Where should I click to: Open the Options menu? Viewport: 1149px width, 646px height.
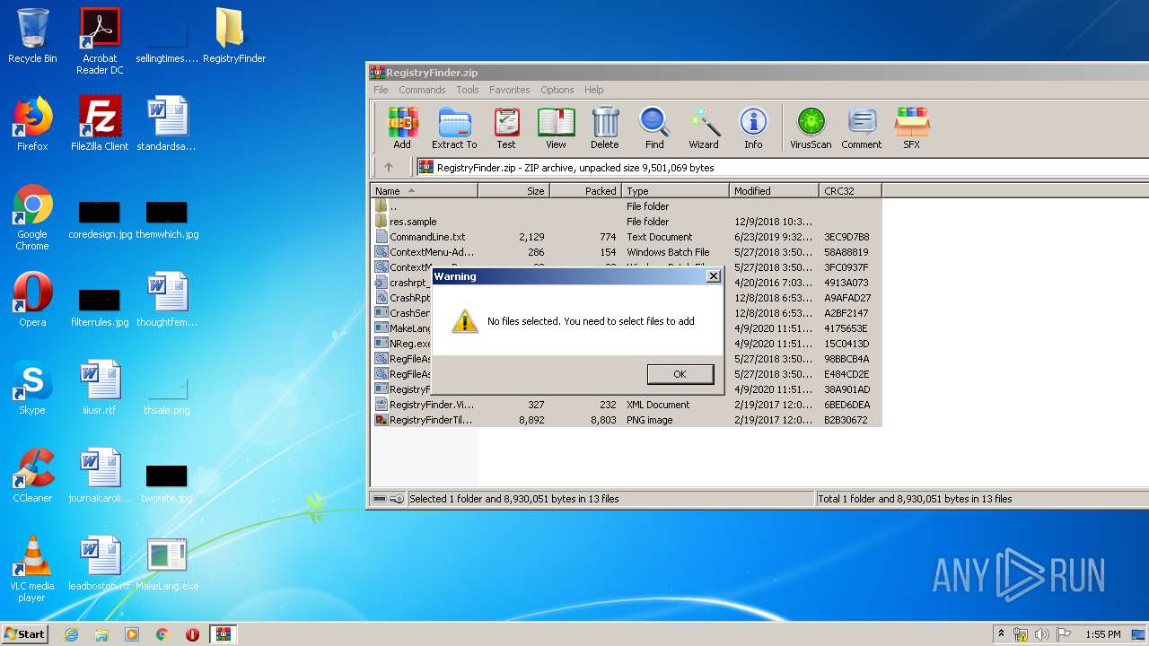(557, 90)
